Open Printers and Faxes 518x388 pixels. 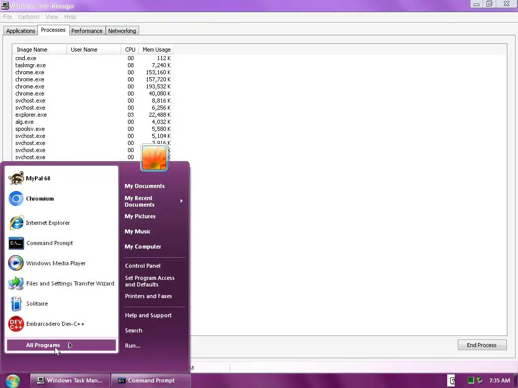tap(148, 296)
